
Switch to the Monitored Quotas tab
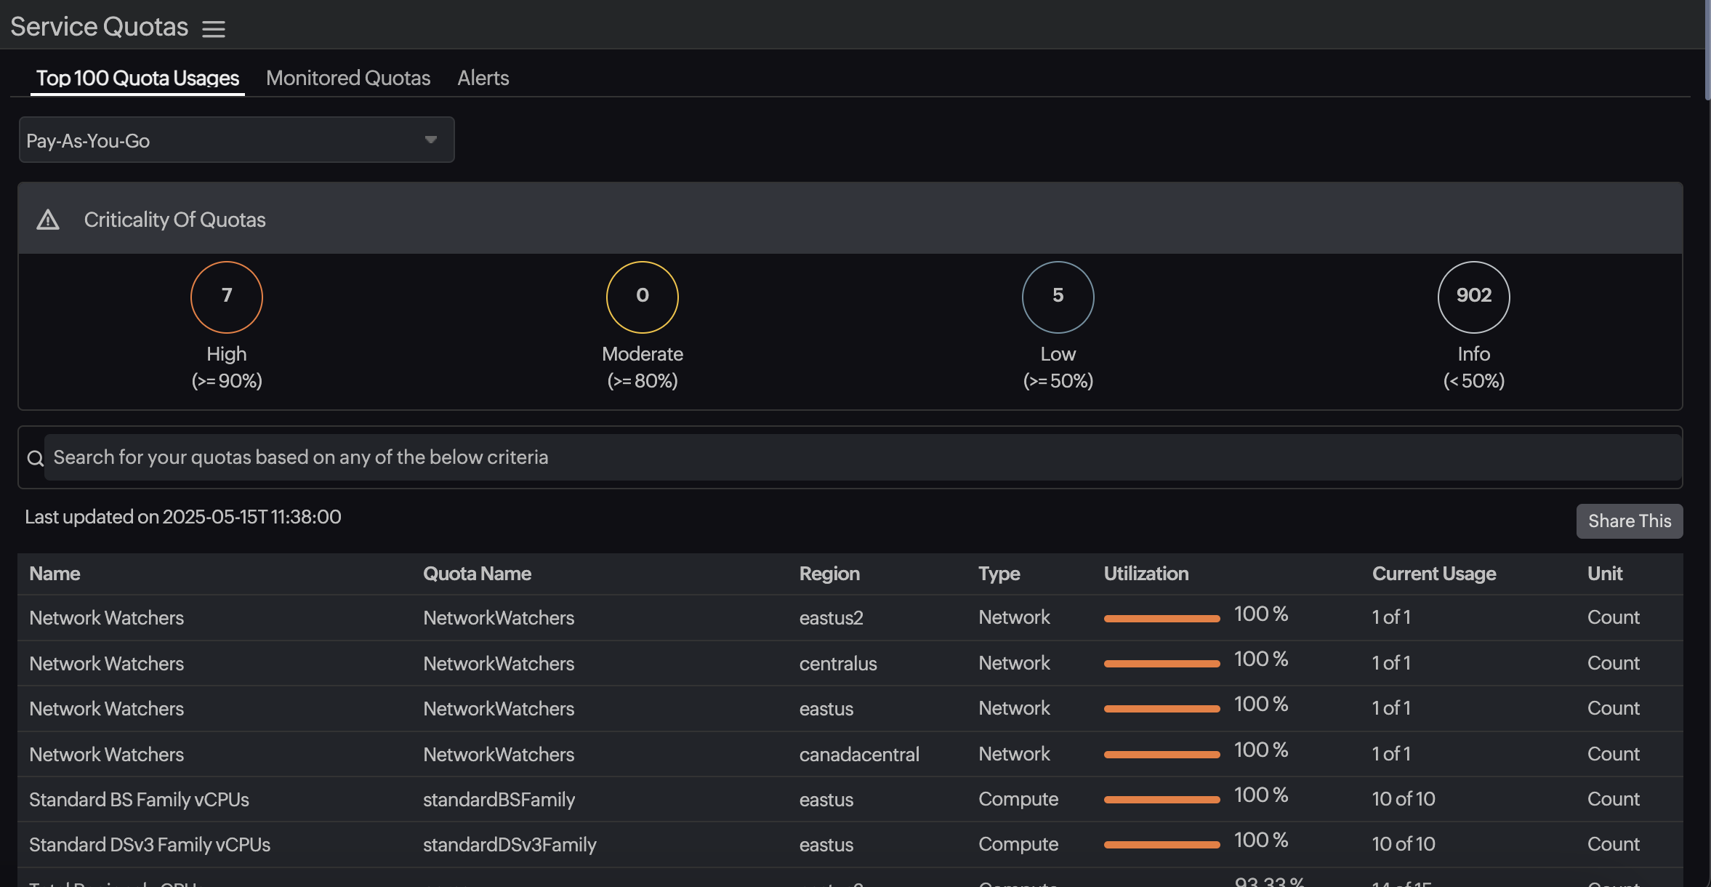pos(348,78)
